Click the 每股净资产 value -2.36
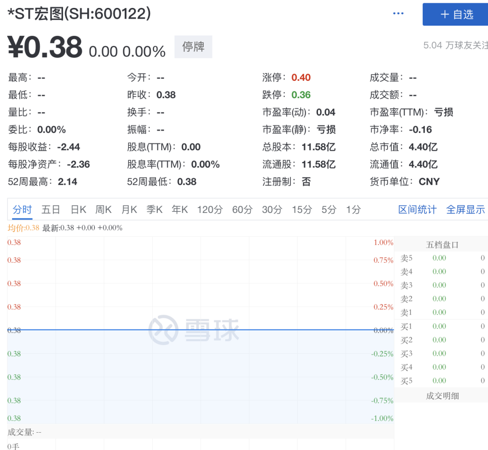This screenshot has height=450, width=488. [78, 164]
